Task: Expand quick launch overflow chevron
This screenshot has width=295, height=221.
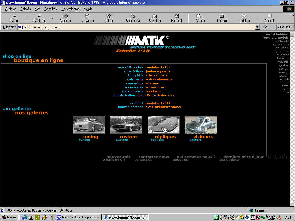Action: 50,216
